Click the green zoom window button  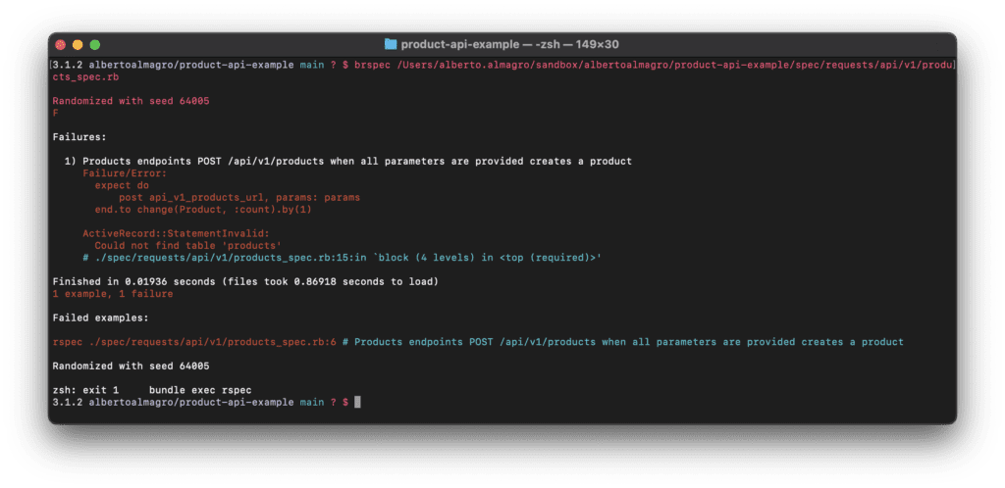click(x=95, y=45)
